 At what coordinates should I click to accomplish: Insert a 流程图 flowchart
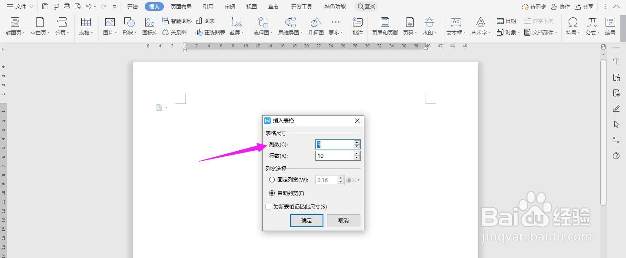(x=262, y=26)
